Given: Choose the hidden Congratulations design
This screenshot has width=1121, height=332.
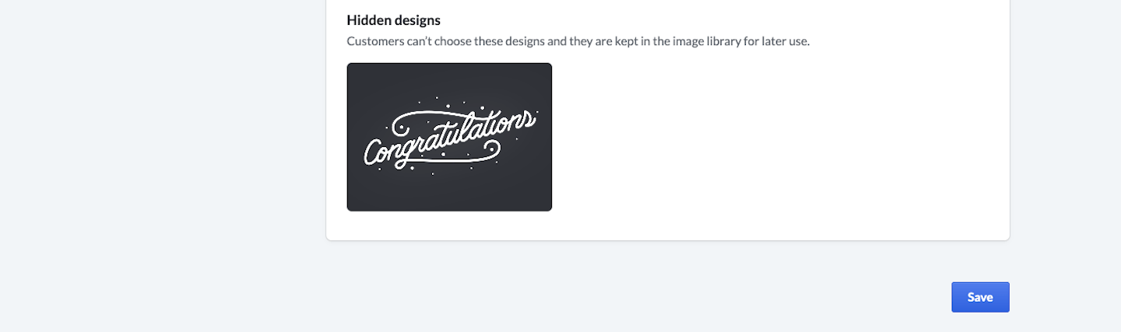Looking at the screenshot, I should coord(449,137).
